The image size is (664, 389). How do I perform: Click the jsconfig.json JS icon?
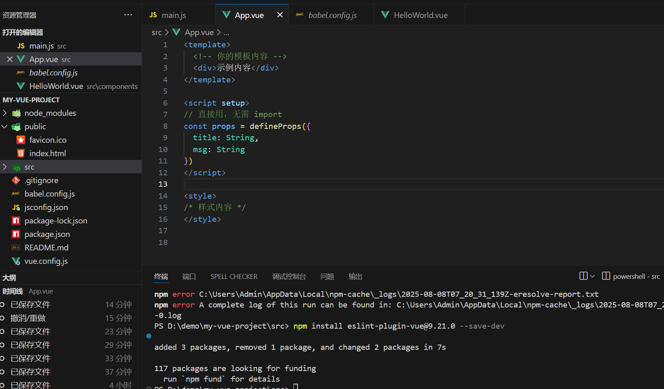16,207
